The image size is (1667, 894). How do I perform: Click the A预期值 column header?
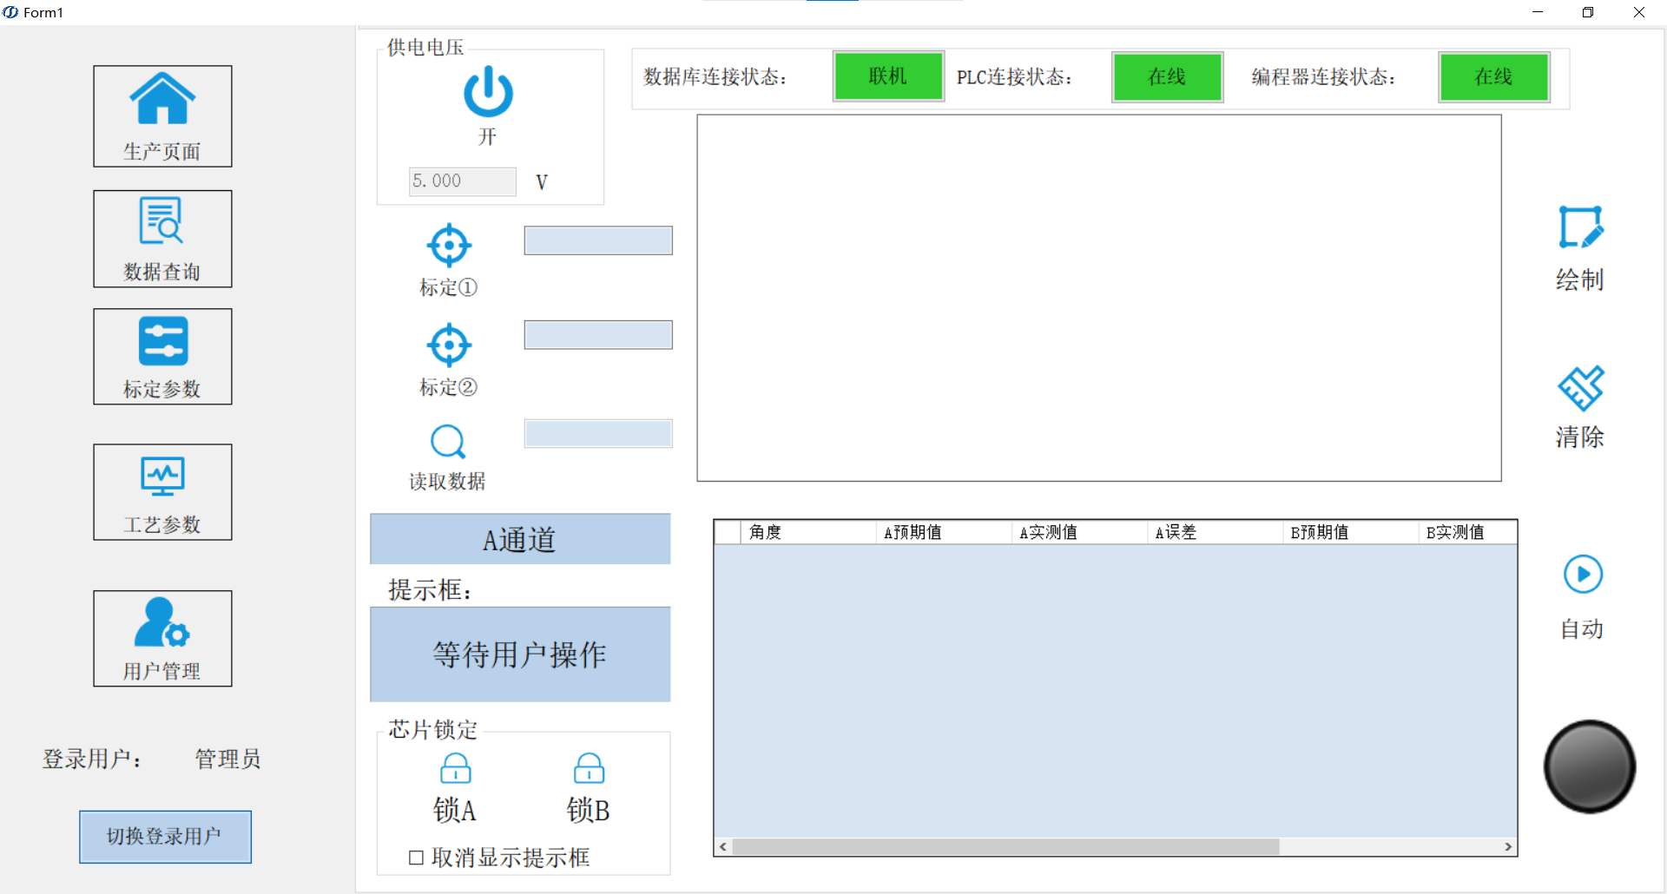(x=944, y=532)
